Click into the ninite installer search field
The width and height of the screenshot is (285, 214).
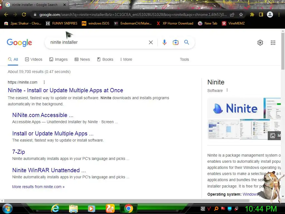[98, 42]
